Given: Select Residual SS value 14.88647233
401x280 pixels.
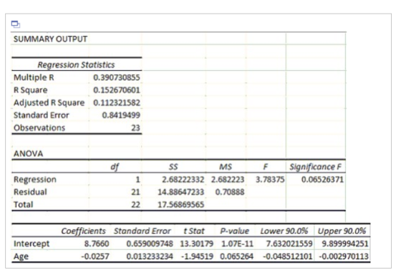Looking at the screenshot, I should click(x=180, y=192).
